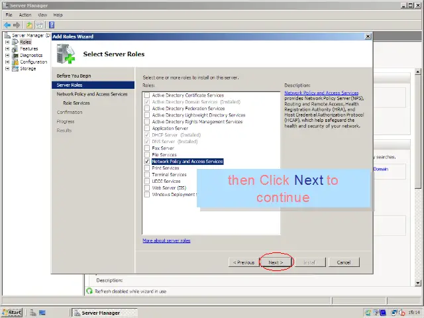Open the blue question mark Help toolbar icon

pos(52,25)
